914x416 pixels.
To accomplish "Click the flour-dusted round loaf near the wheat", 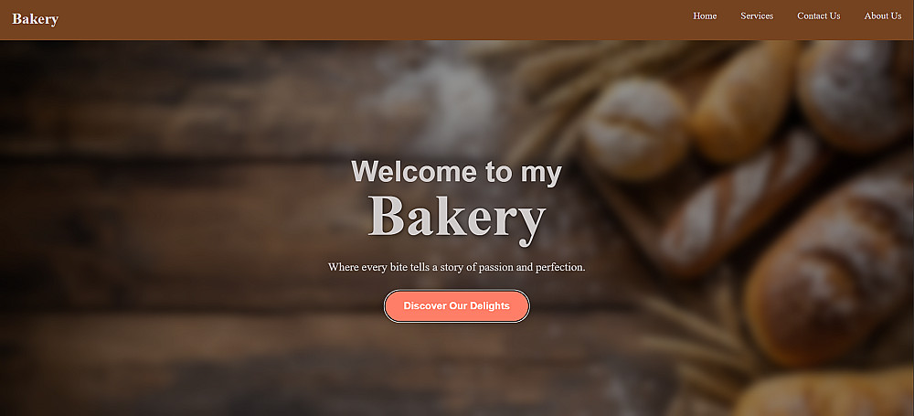I will [635, 128].
